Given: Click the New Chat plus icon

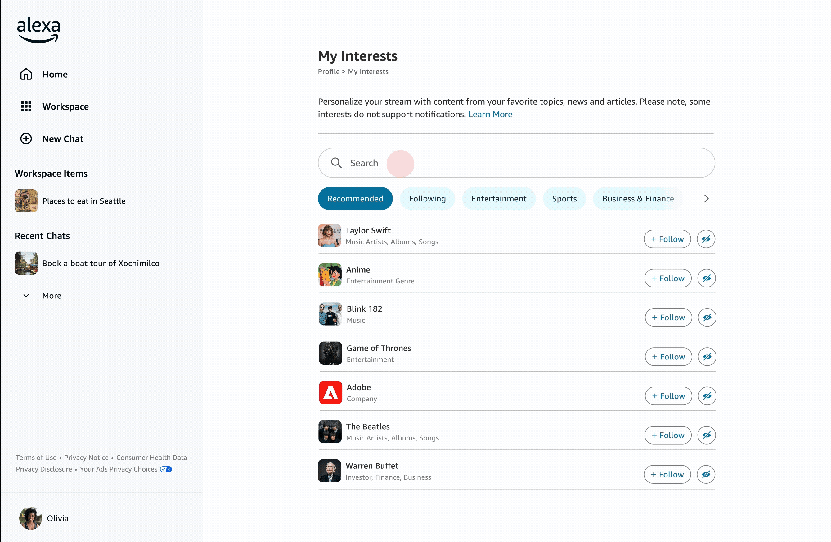Looking at the screenshot, I should pyautogui.click(x=26, y=139).
